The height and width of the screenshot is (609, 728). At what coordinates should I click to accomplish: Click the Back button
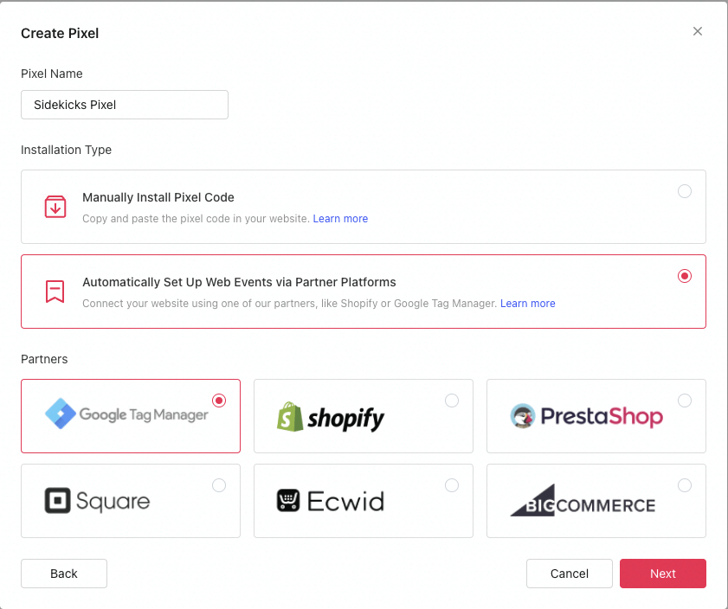coord(64,574)
